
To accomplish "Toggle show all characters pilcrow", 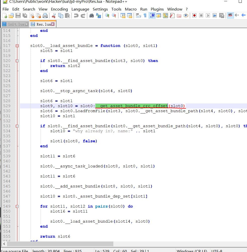I will pos(145,16).
